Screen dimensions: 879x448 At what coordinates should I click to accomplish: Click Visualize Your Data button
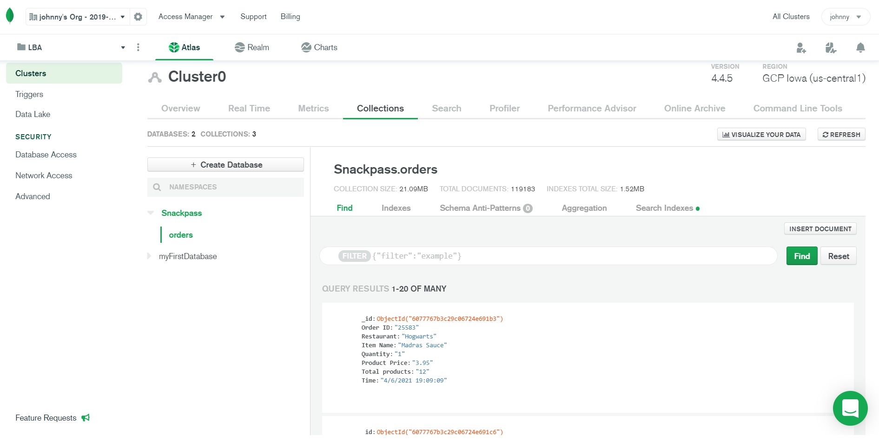click(x=761, y=134)
